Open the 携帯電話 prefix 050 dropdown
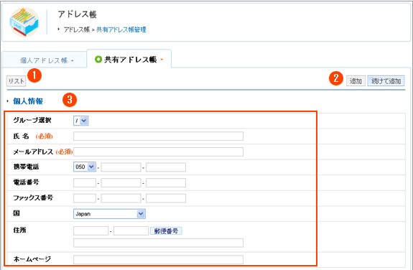The height and width of the screenshot is (270, 413). point(85,167)
